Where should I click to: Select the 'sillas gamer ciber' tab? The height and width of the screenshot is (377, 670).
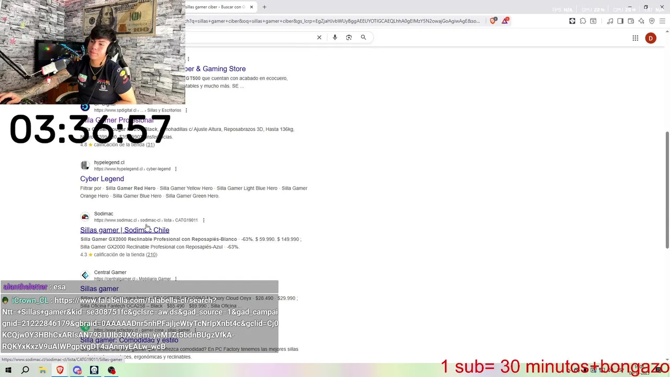tap(216, 7)
